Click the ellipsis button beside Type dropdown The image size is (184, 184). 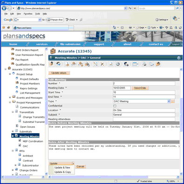coord(173,102)
